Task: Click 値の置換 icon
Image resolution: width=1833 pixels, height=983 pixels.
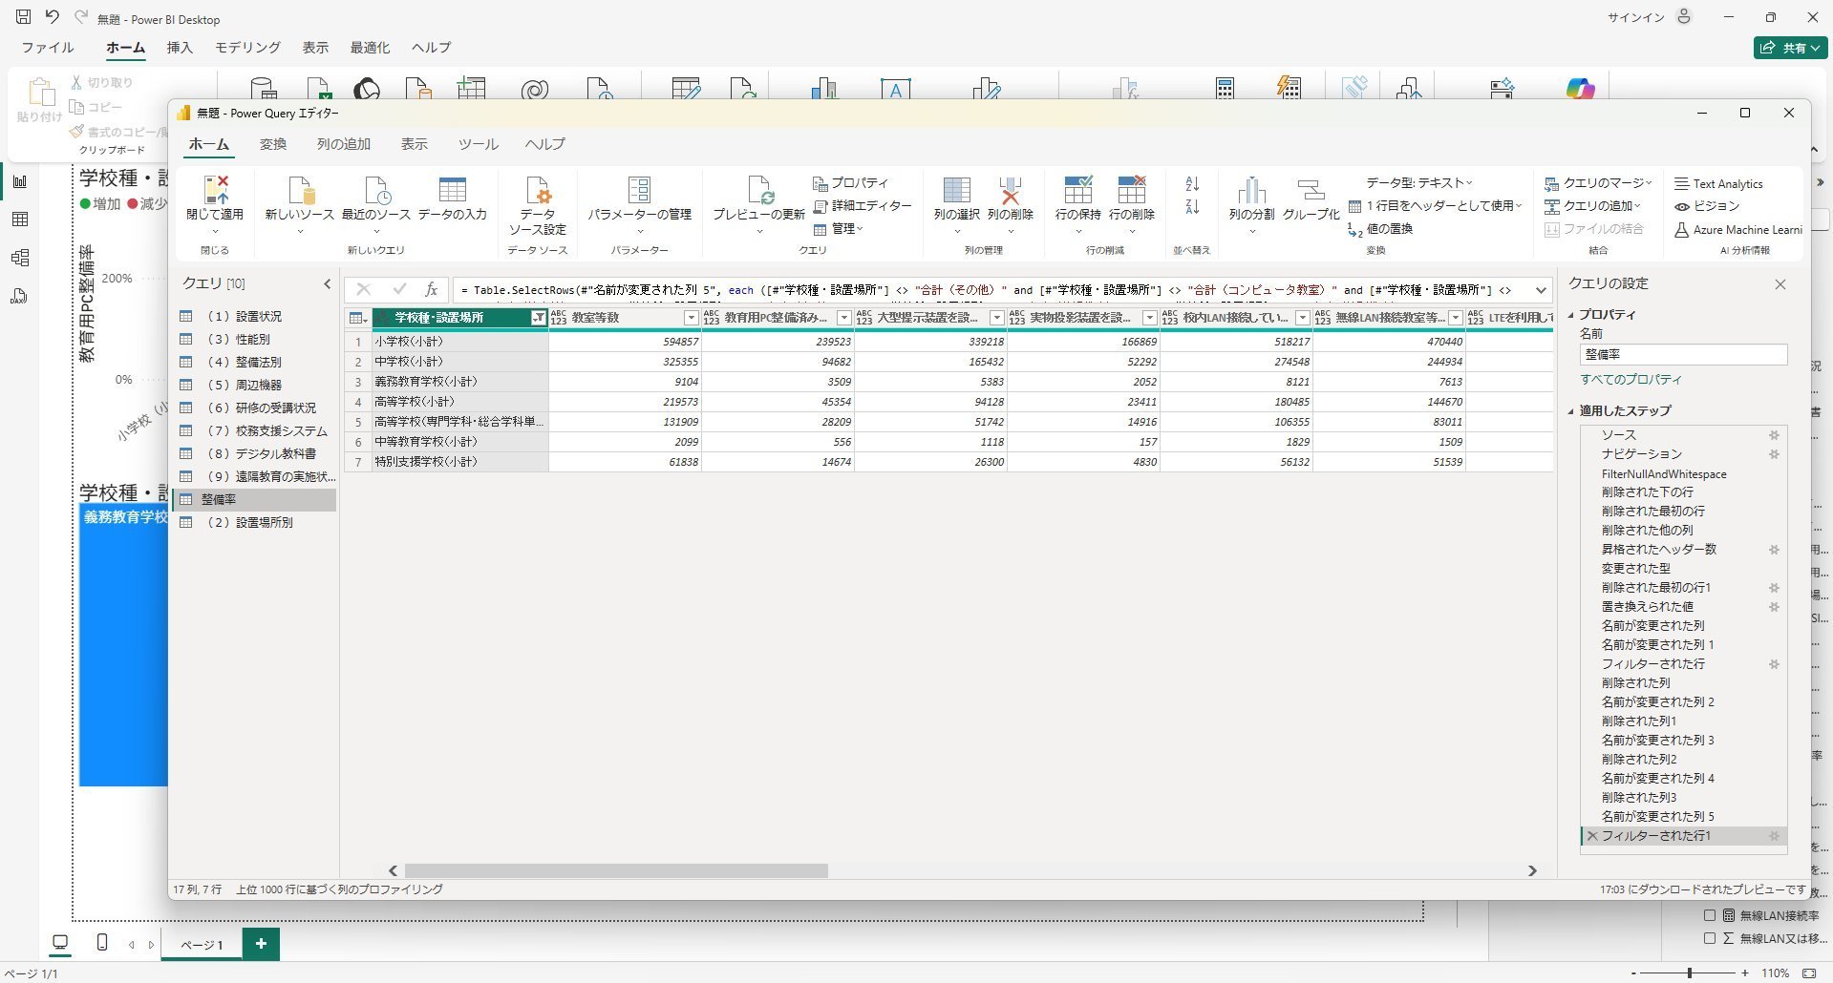Action: click(1354, 230)
